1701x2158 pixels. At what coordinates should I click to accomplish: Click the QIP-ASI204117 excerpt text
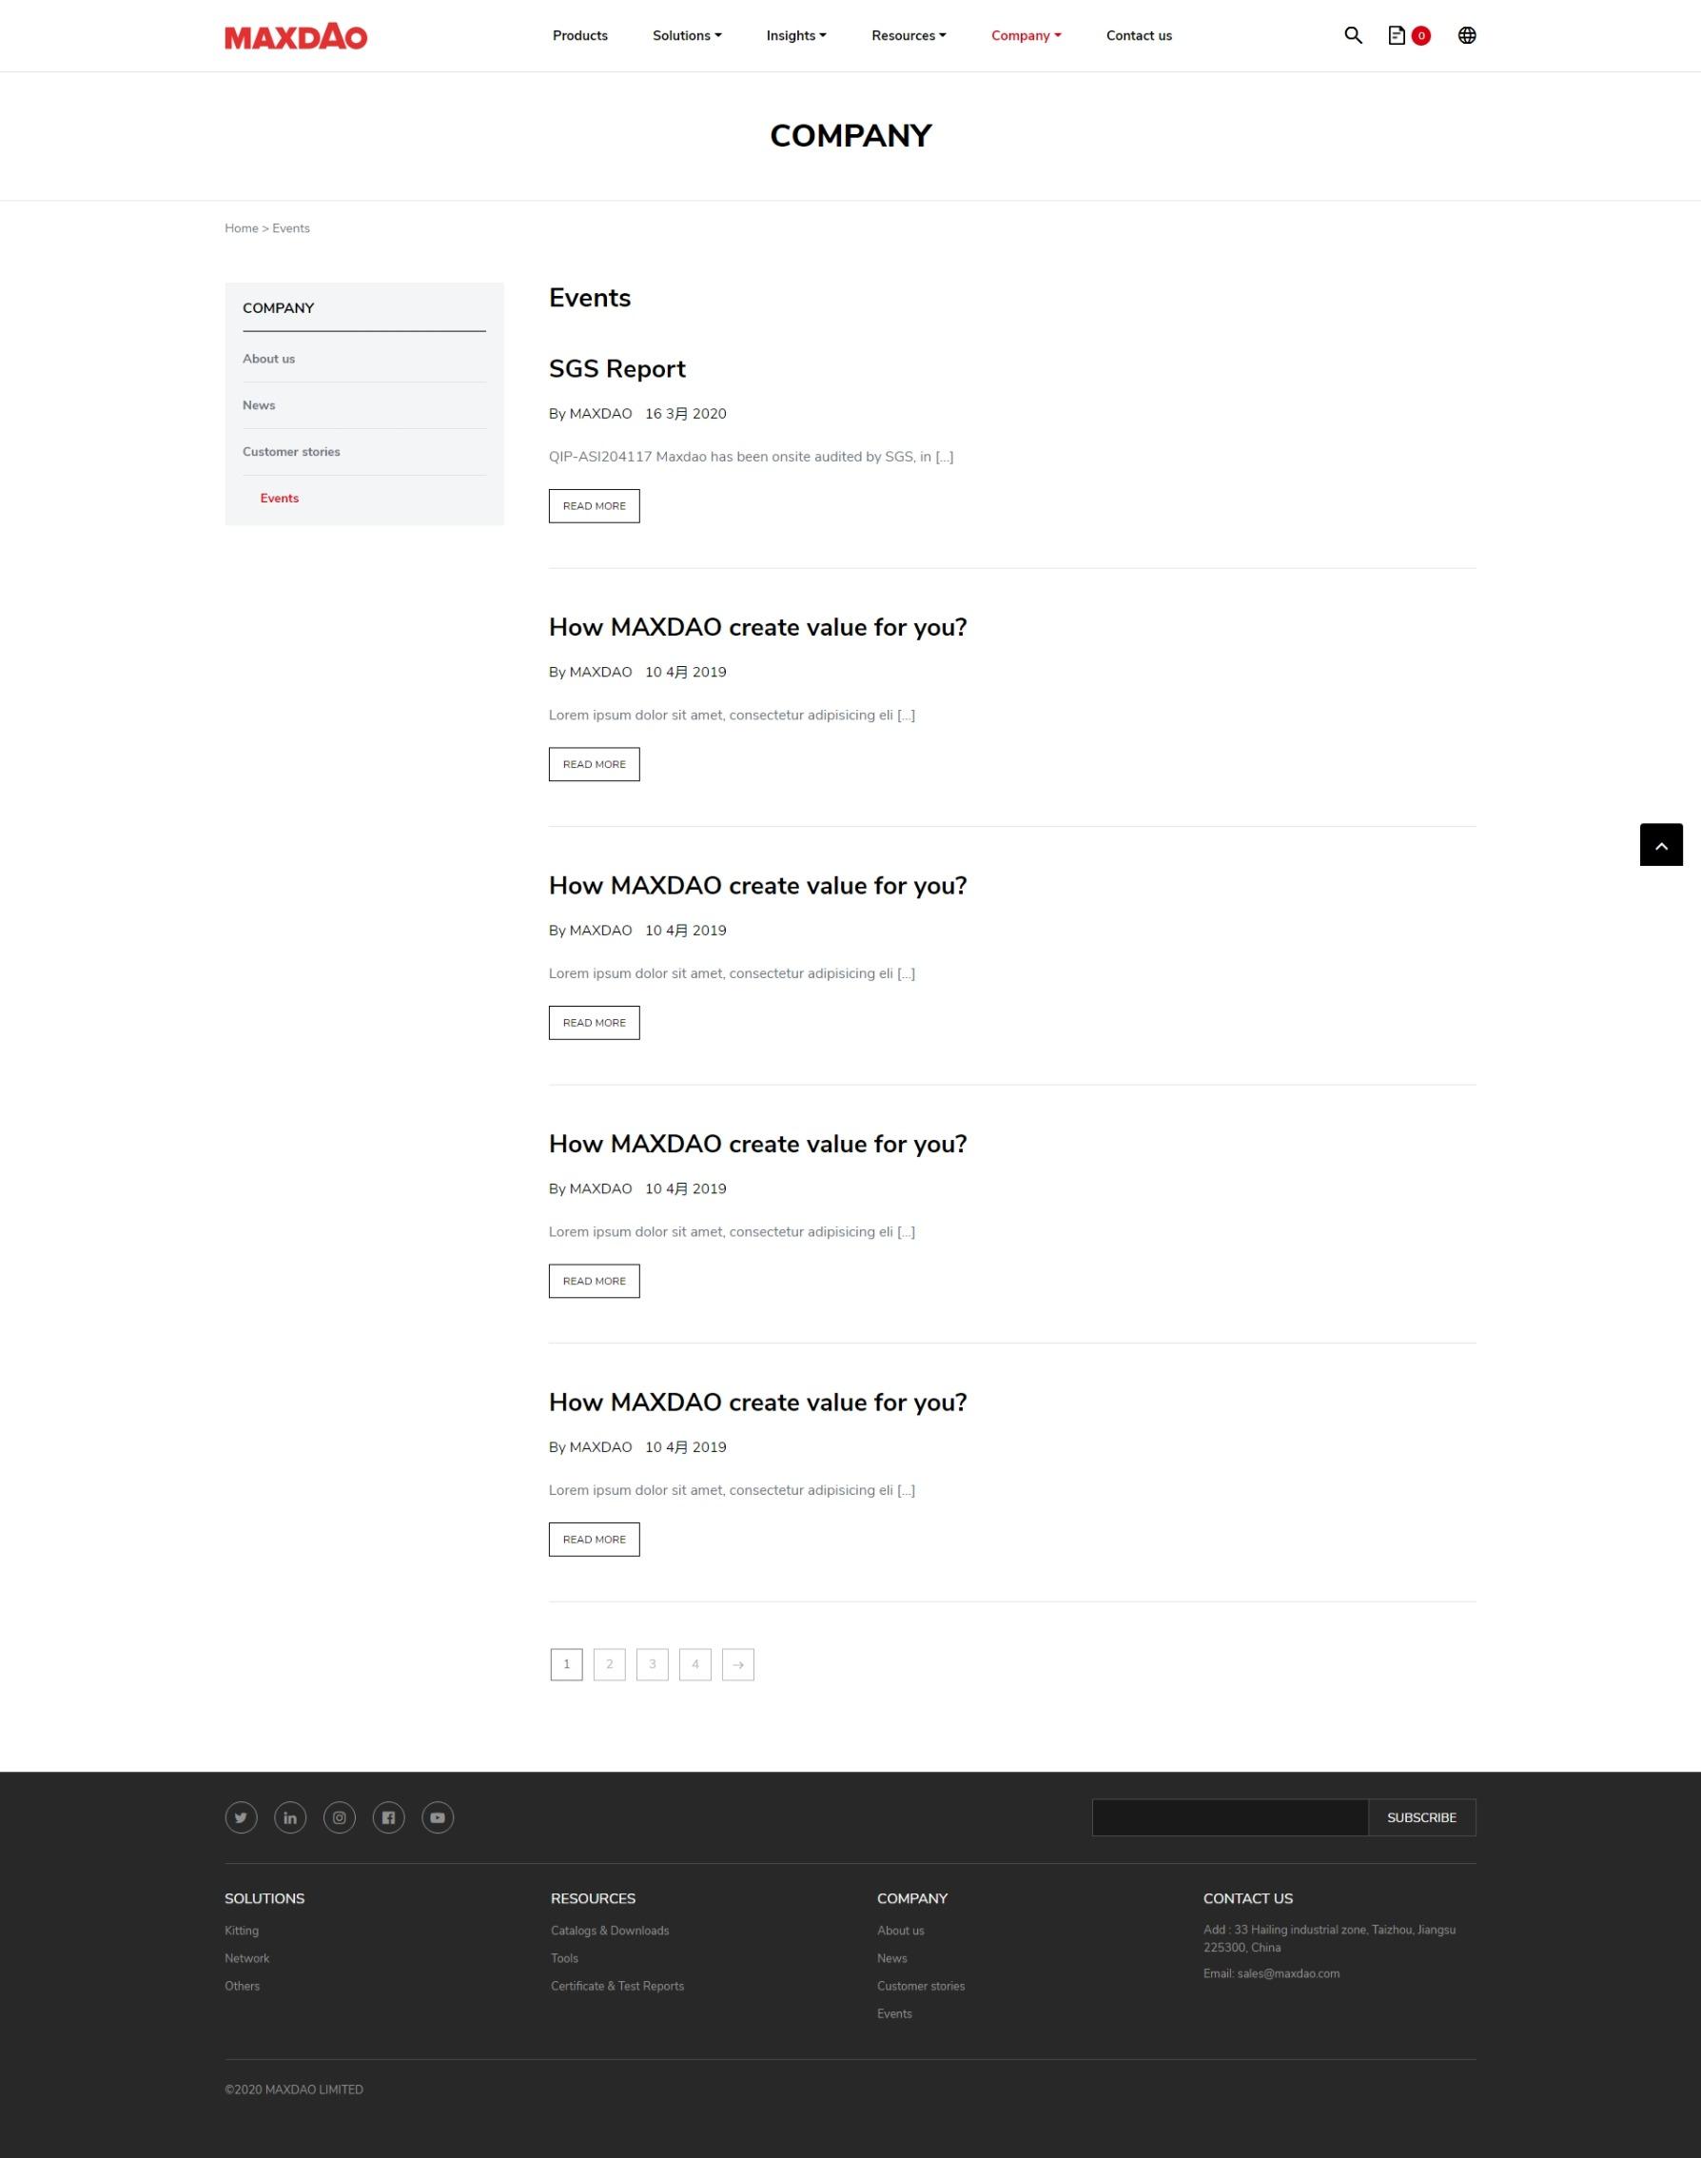point(751,456)
